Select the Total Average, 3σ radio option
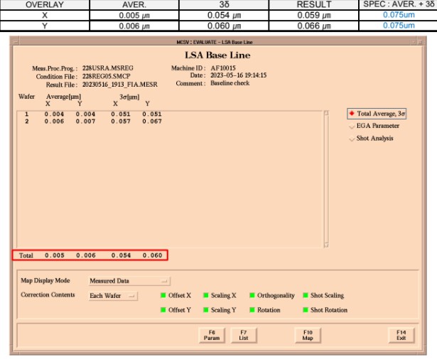Viewport: 437px width, 359px height. pyautogui.click(x=352, y=114)
